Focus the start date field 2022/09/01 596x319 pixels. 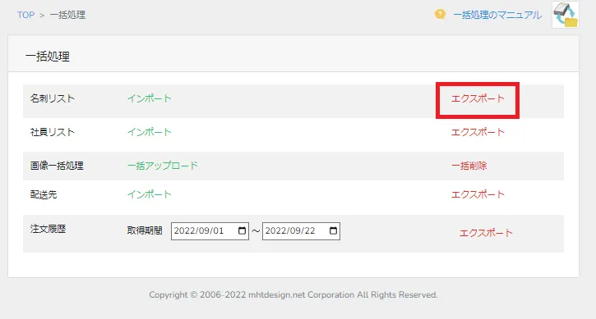[x=210, y=231]
